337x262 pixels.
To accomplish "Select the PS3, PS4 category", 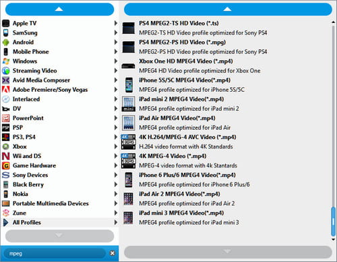I will tap(59, 137).
